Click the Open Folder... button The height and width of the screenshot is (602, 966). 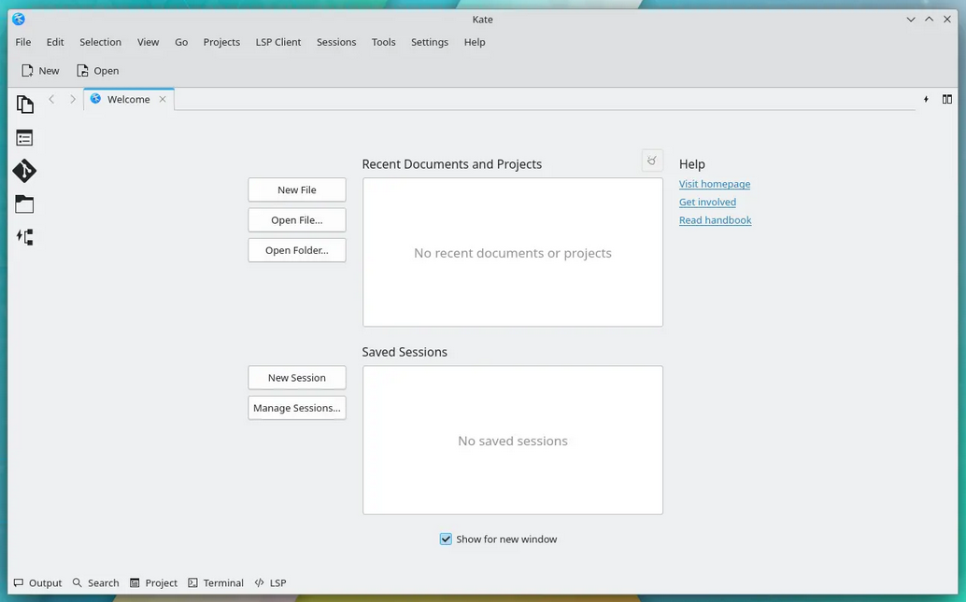click(x=297, y=250)
